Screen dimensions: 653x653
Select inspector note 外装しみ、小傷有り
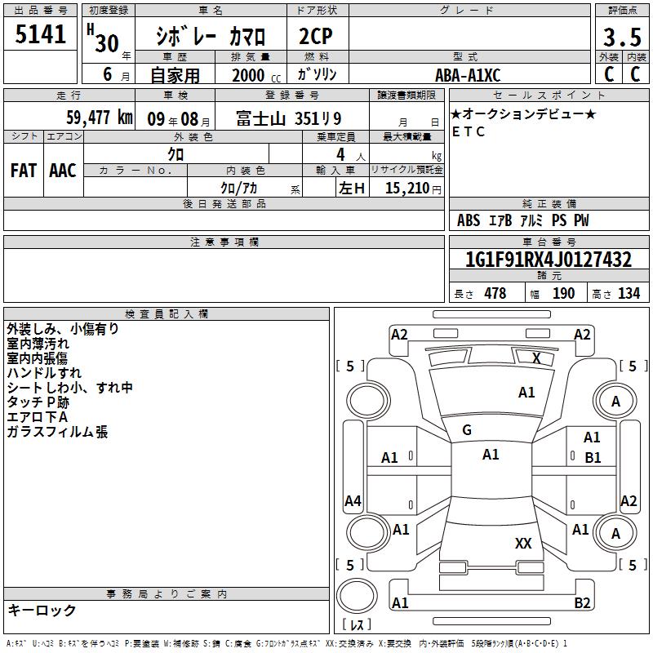click(63, 329)
